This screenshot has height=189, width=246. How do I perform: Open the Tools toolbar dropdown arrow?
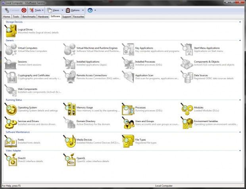coord(43,10)
